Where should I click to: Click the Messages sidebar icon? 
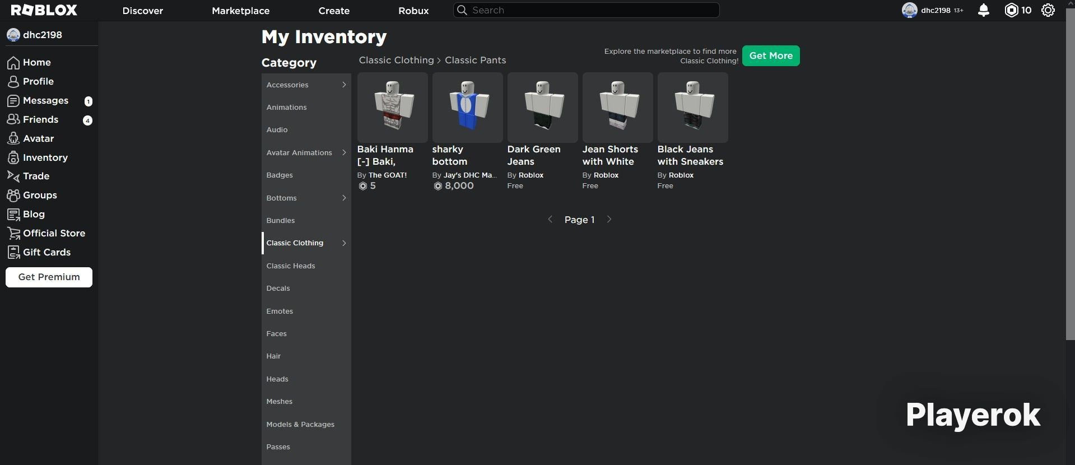(13, 100)
